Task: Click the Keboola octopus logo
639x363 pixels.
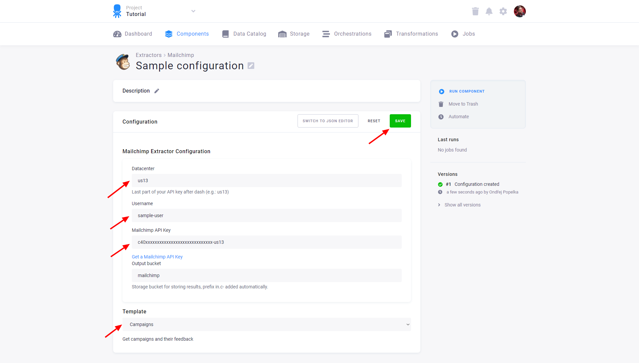Action: [117, 11]
